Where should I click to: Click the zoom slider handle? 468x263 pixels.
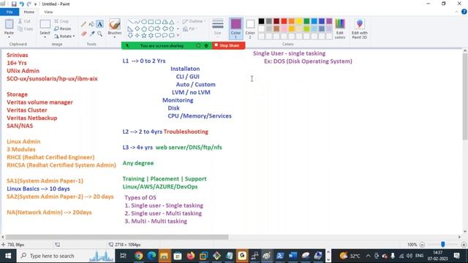pyautogui.click(x=443, y=245)
